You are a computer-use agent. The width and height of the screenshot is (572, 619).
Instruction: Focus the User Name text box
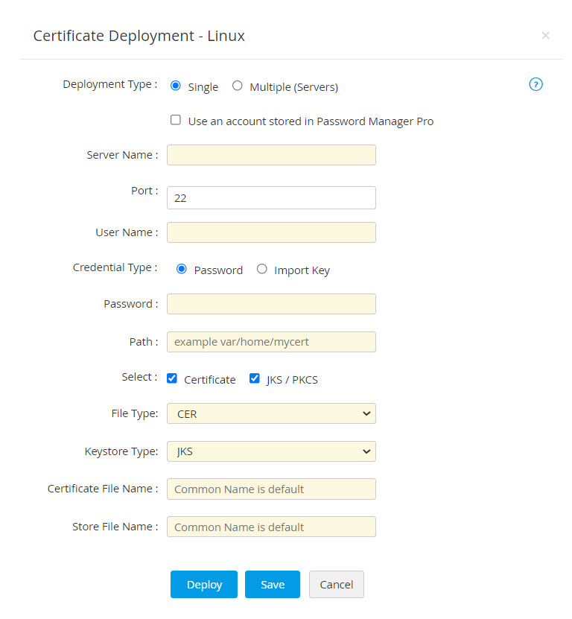271,232
